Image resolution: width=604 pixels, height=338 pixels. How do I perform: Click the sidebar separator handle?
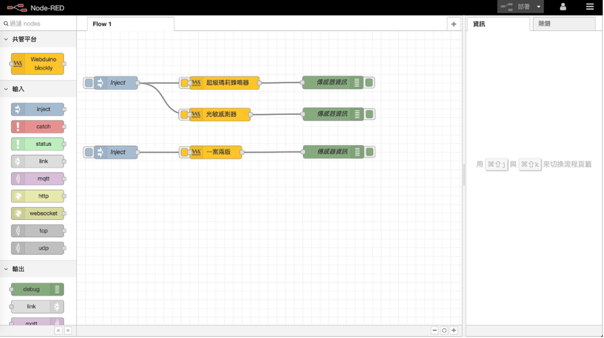(x=464, y=175)
